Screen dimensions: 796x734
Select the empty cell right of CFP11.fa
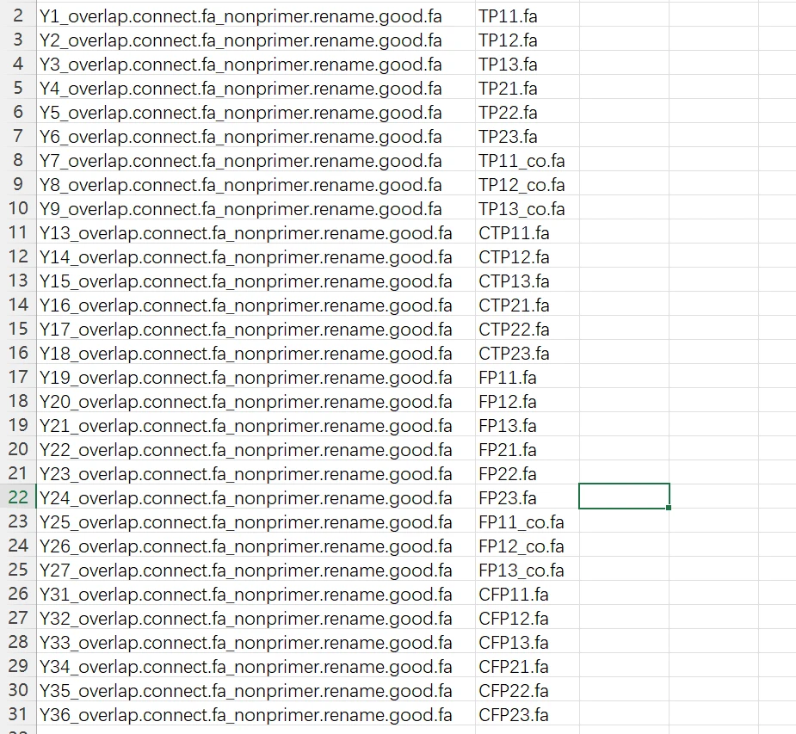[x=624, y=595]
